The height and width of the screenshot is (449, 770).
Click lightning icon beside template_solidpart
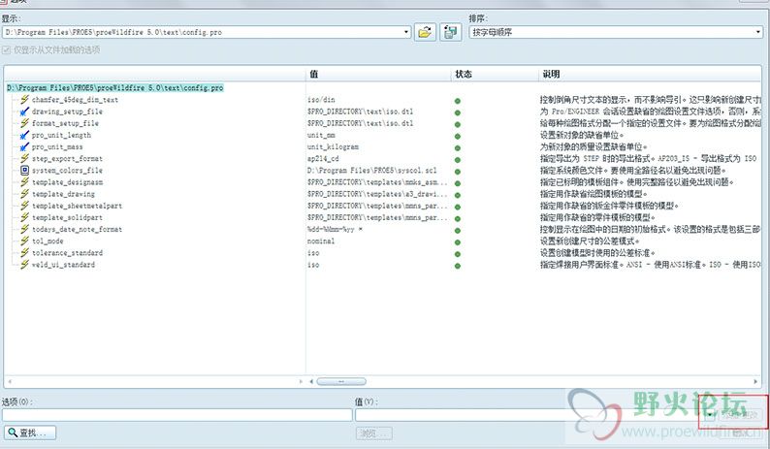point(24,217)
